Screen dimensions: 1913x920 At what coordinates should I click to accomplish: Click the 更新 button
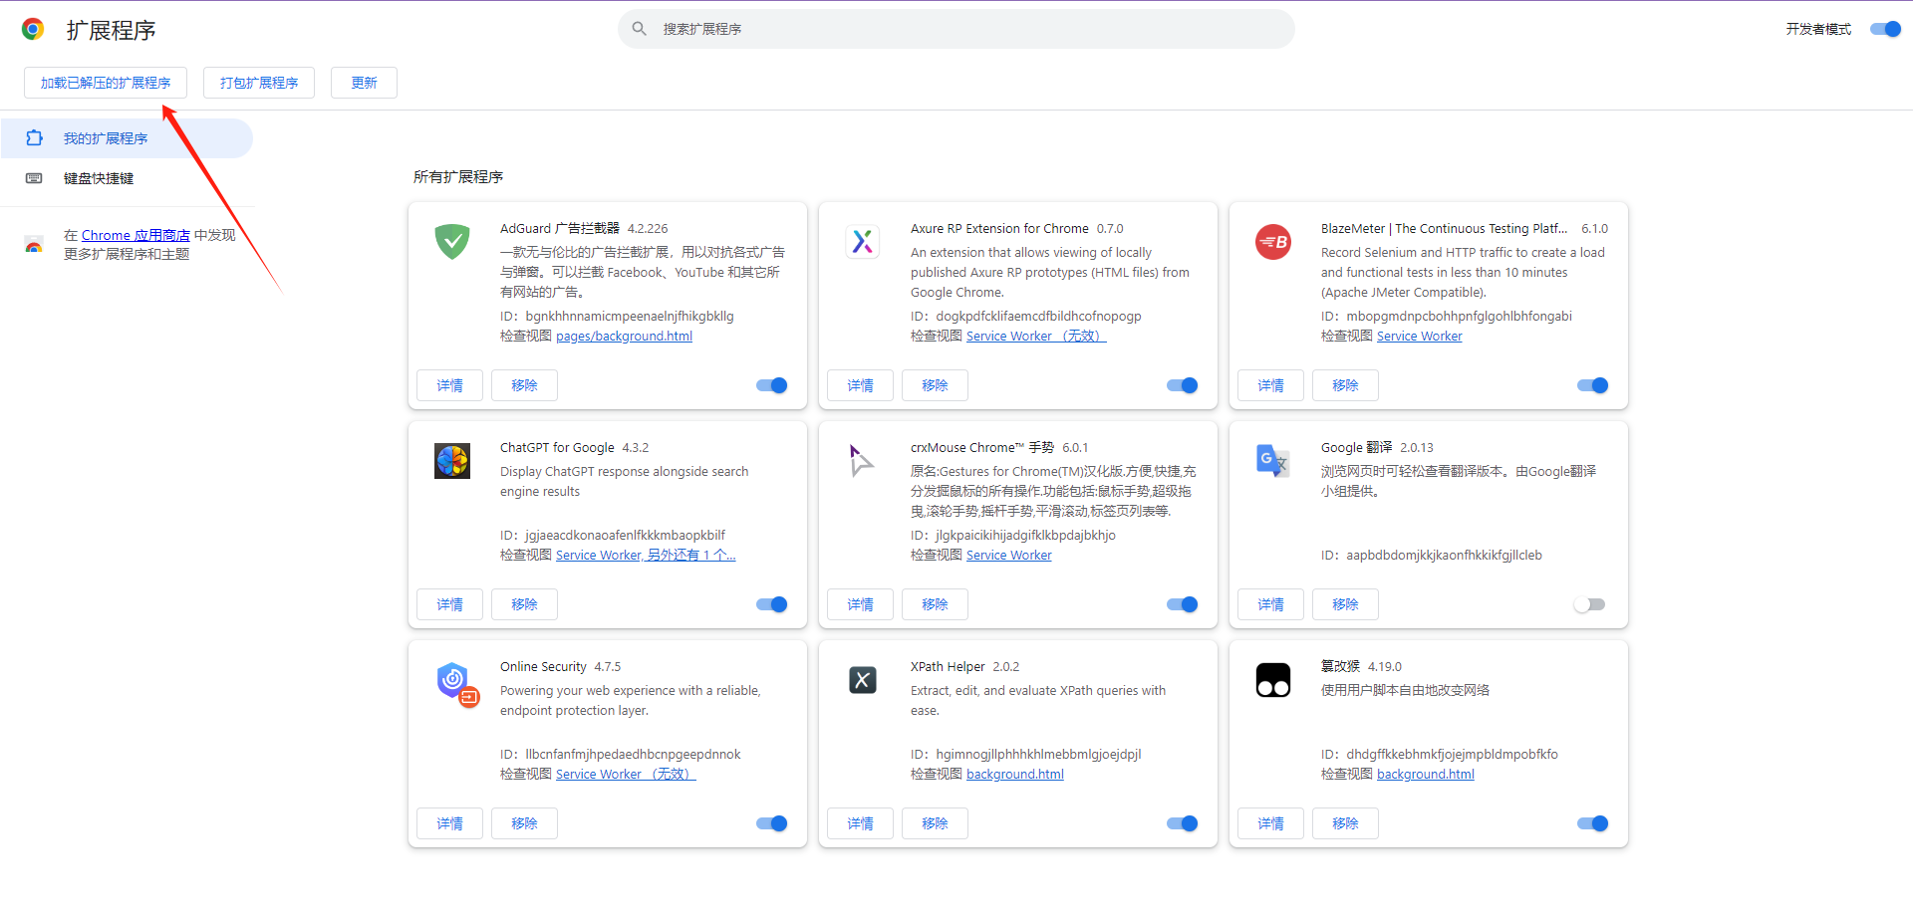(364, 83)
